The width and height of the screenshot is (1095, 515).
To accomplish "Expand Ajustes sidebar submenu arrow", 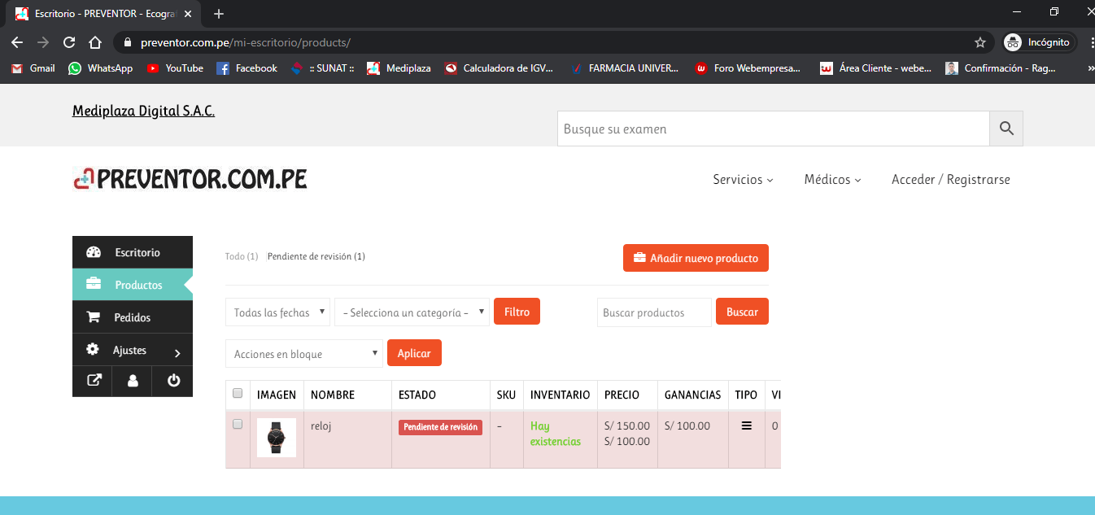I will (177, 352).
